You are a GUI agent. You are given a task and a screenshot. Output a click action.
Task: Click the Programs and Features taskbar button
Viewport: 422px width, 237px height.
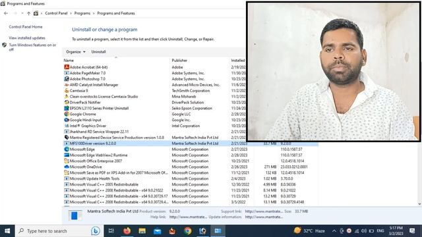click(x=218, y=231)
